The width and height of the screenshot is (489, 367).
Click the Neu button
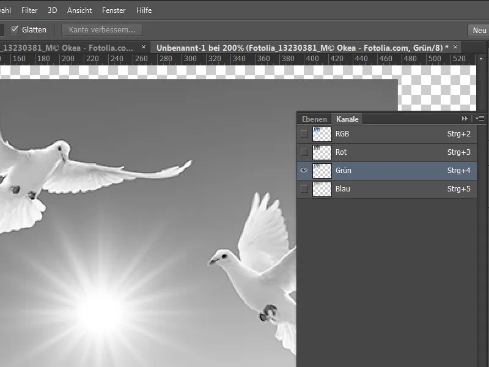pyautogui.click(x=479, y=30)
